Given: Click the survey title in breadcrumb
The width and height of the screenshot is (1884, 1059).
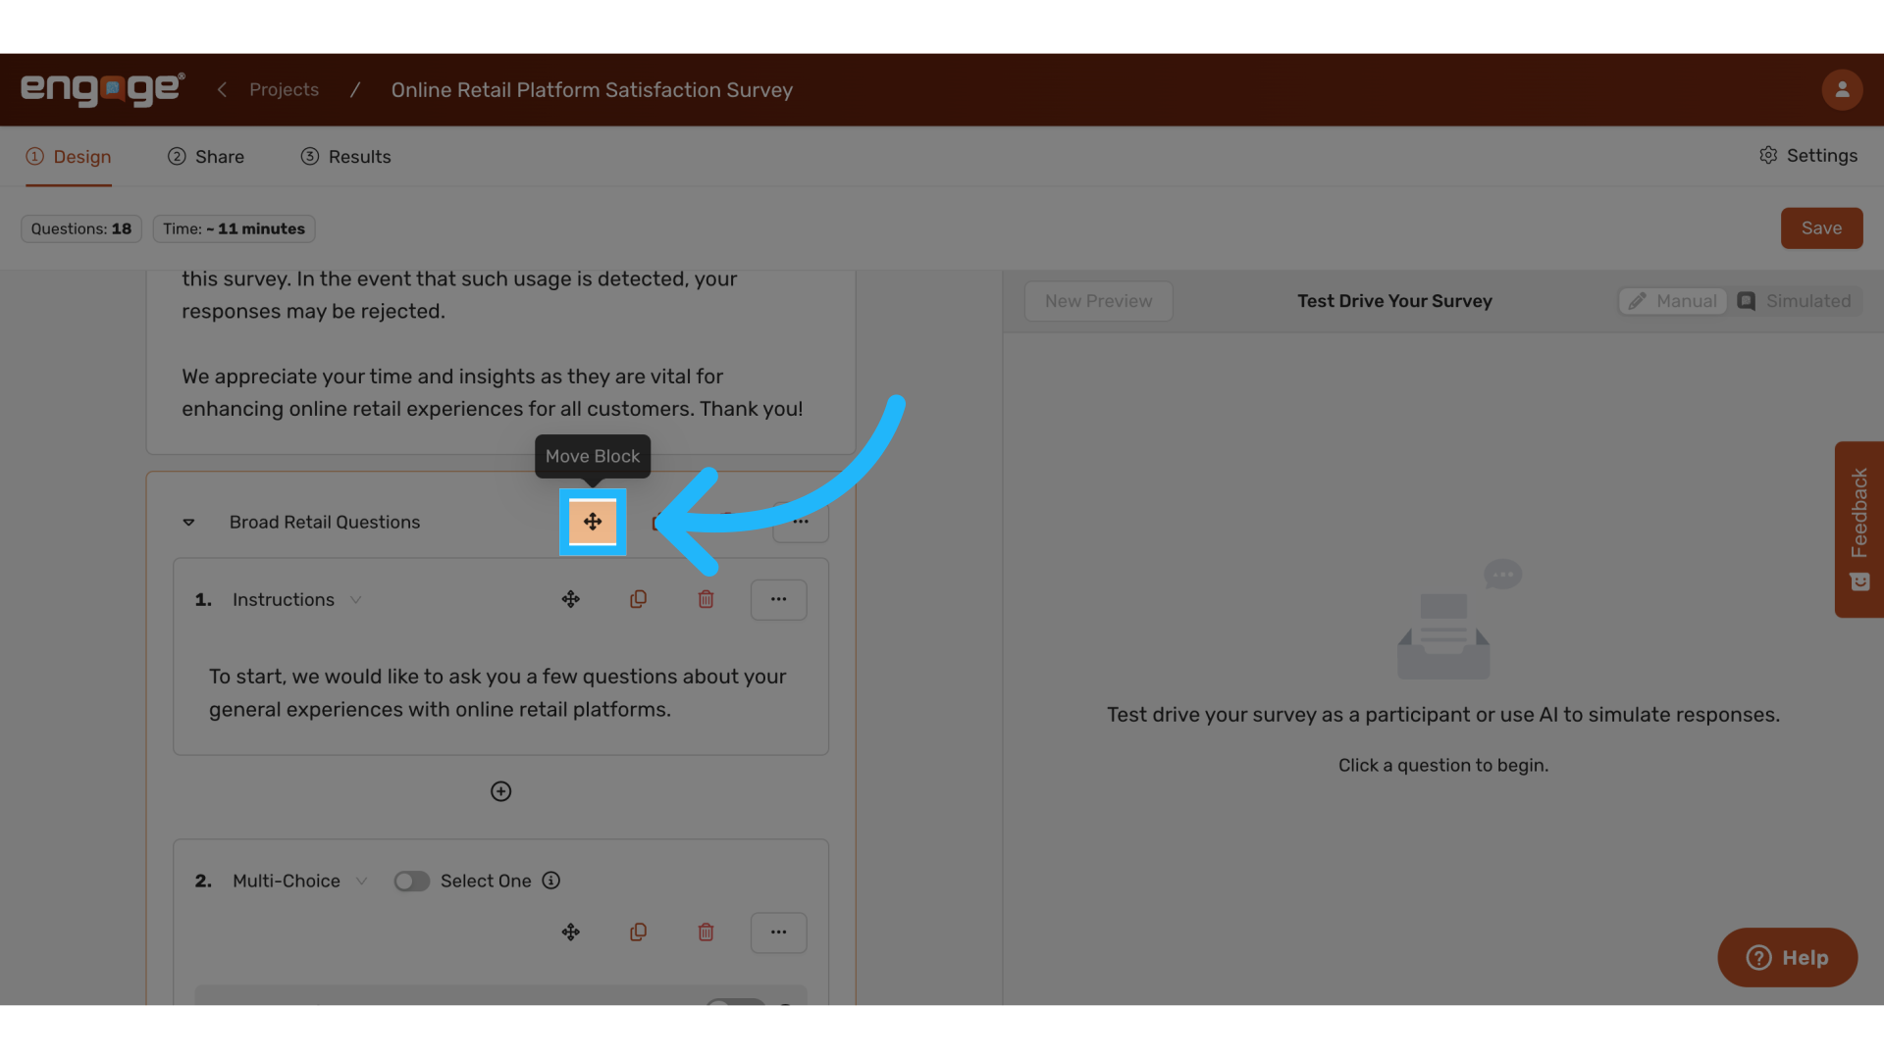Looking at the screenshot, I should pyautogui.click(x=592, y=90).
